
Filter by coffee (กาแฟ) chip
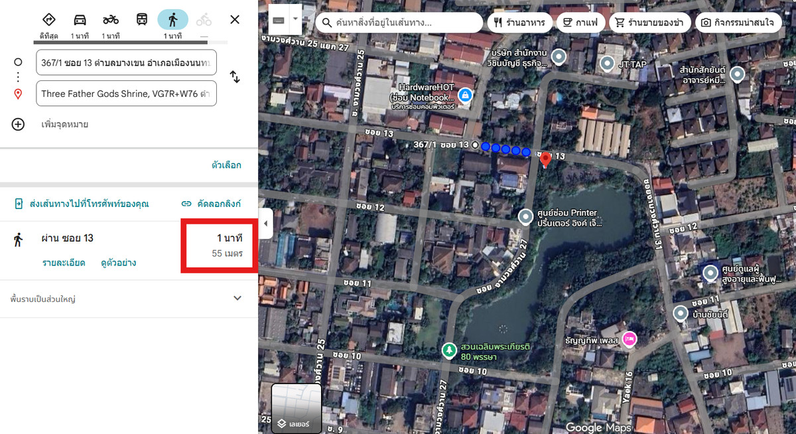(580, 23)
